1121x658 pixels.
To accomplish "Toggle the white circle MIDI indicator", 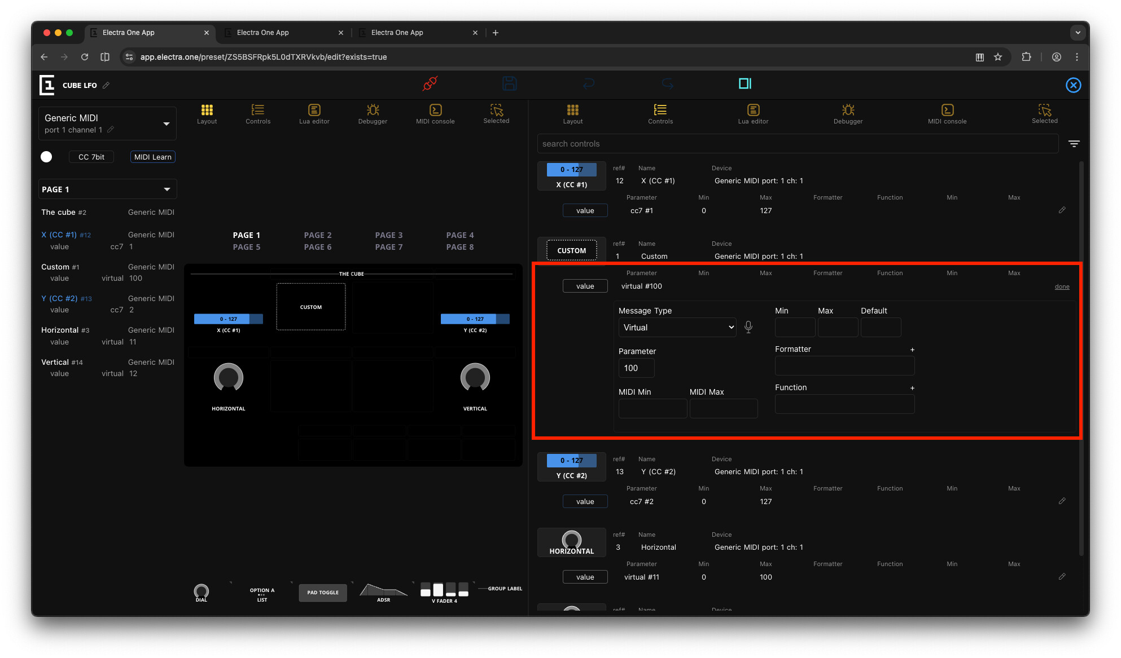I will click(x=46, y=157).
